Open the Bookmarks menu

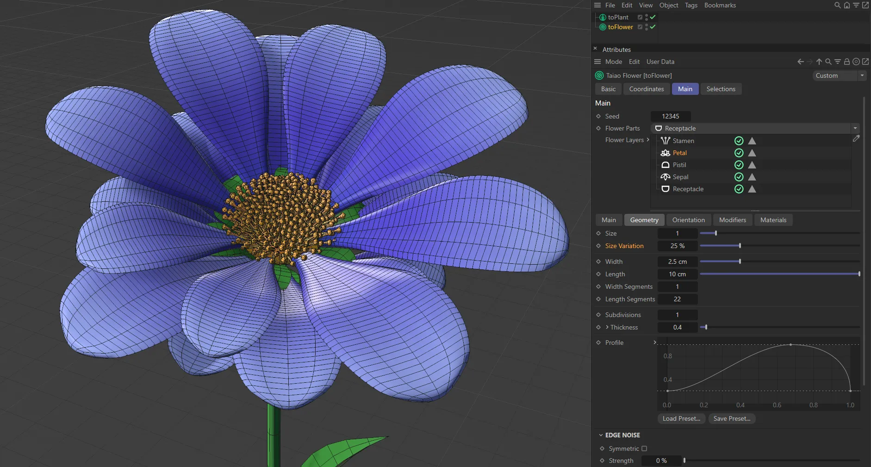719,5
